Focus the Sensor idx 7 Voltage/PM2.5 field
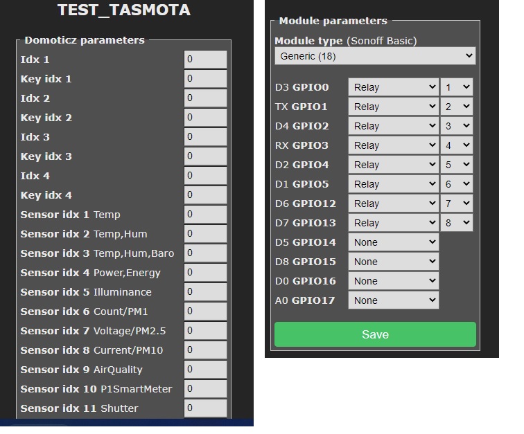The width and height of the screenshot is (524, 434). pos(205,330)
